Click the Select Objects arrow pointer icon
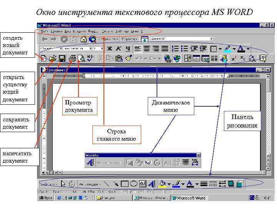This screenshot has height=208, width=277. [x=63, y=184]
